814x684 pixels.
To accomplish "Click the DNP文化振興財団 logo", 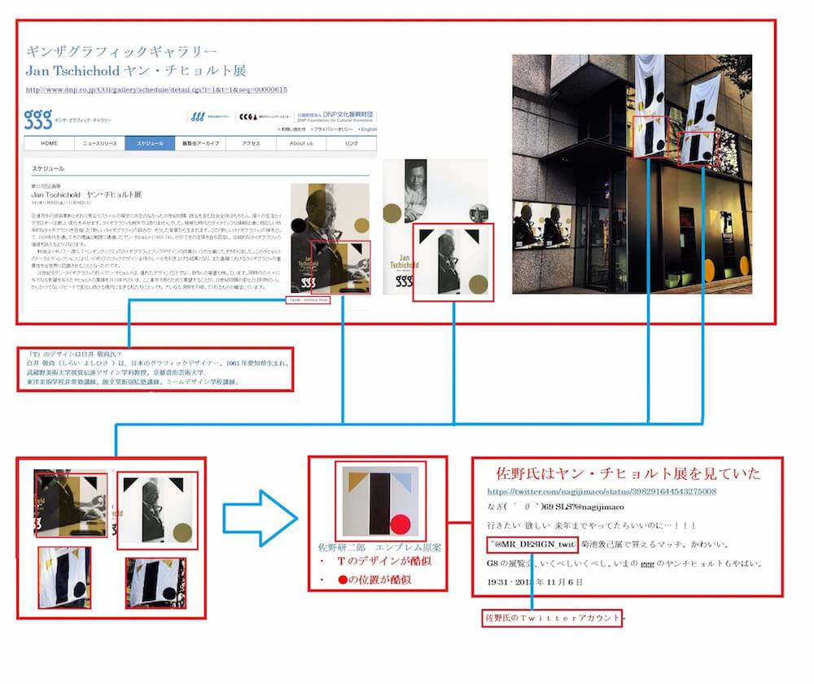I will (x=335, y=116).
